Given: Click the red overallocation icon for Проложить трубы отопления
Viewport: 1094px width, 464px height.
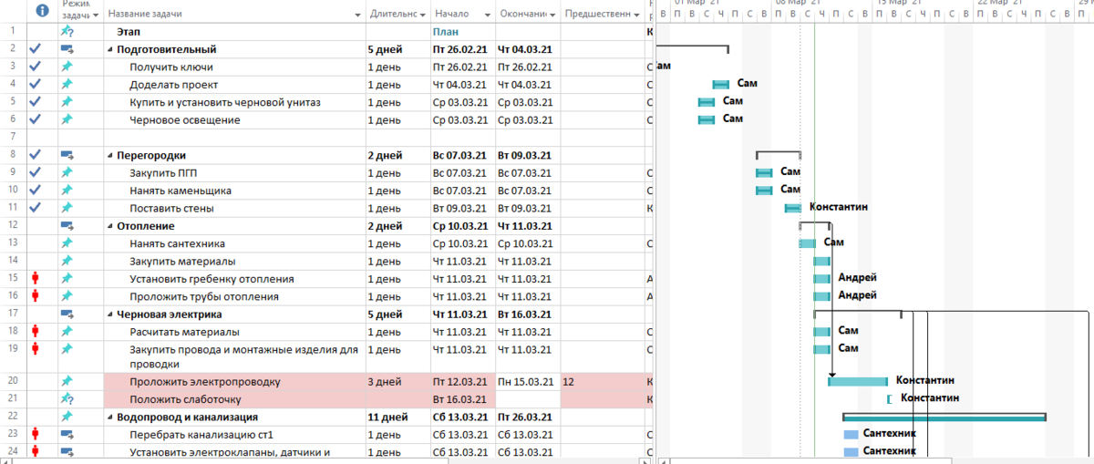Looking at the screenshot, I should [x=36, y=296].
